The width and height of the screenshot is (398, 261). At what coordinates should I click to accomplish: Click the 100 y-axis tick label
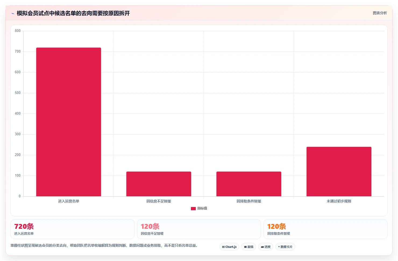click(x=17, y=176)
